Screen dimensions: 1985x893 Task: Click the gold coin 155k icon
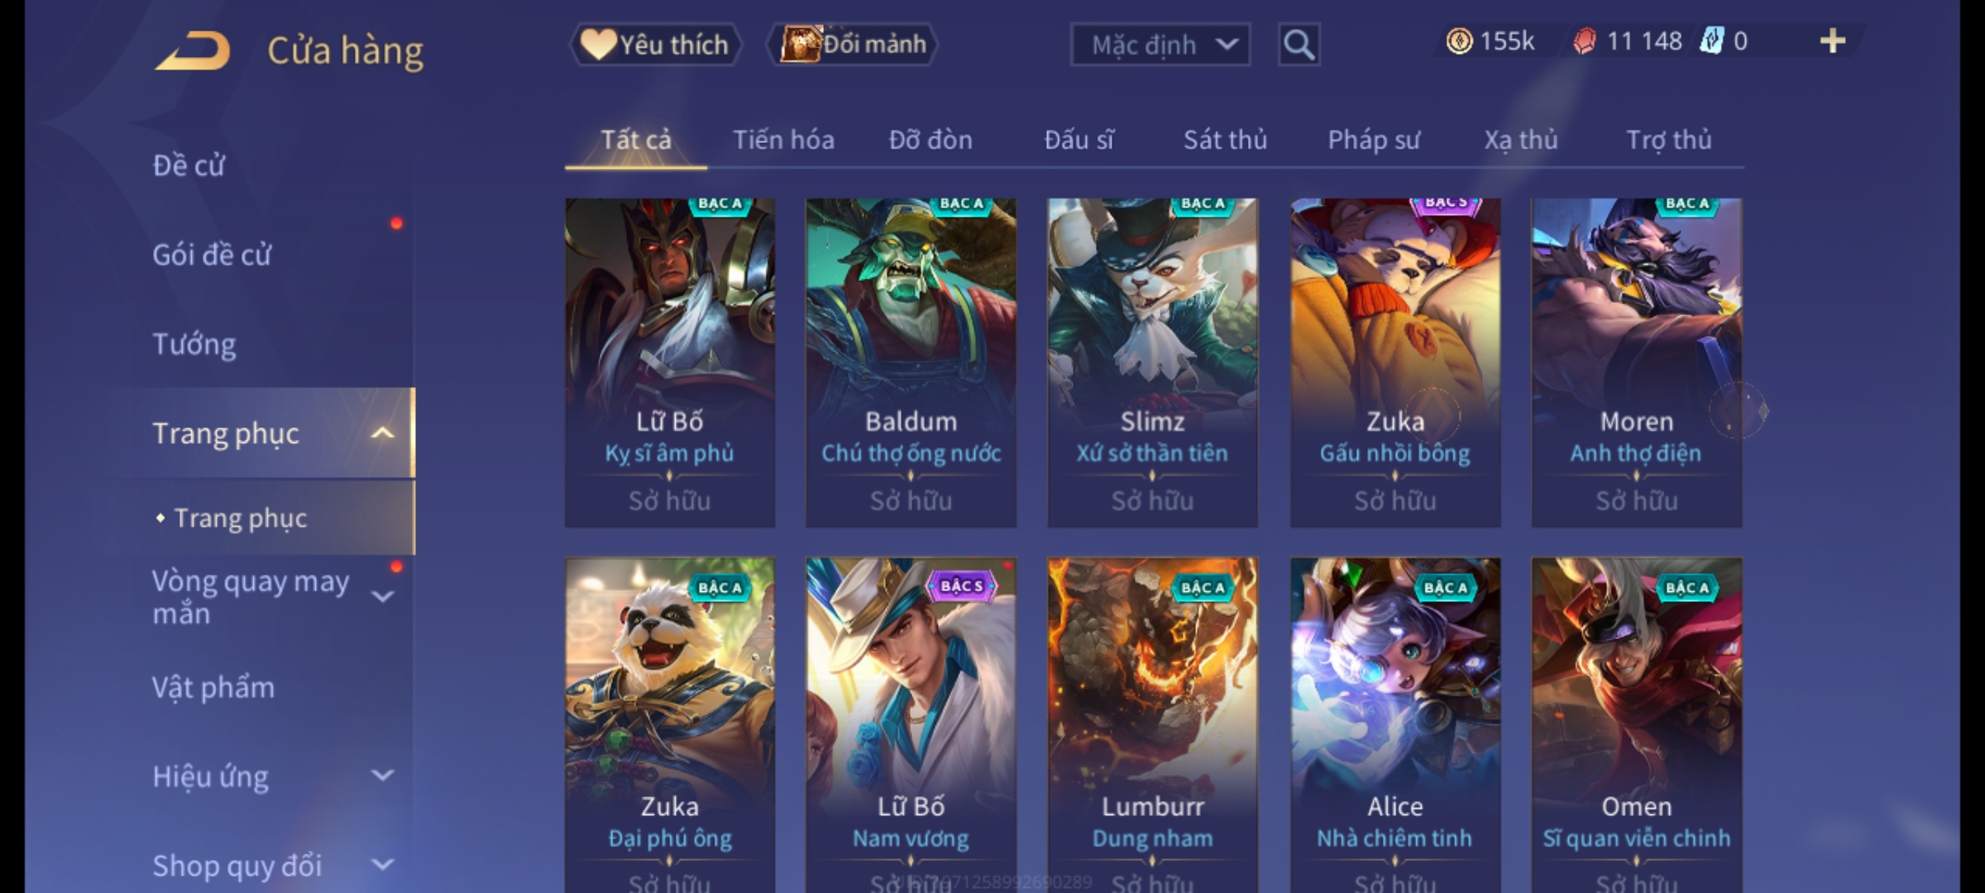coord(1459,41)
